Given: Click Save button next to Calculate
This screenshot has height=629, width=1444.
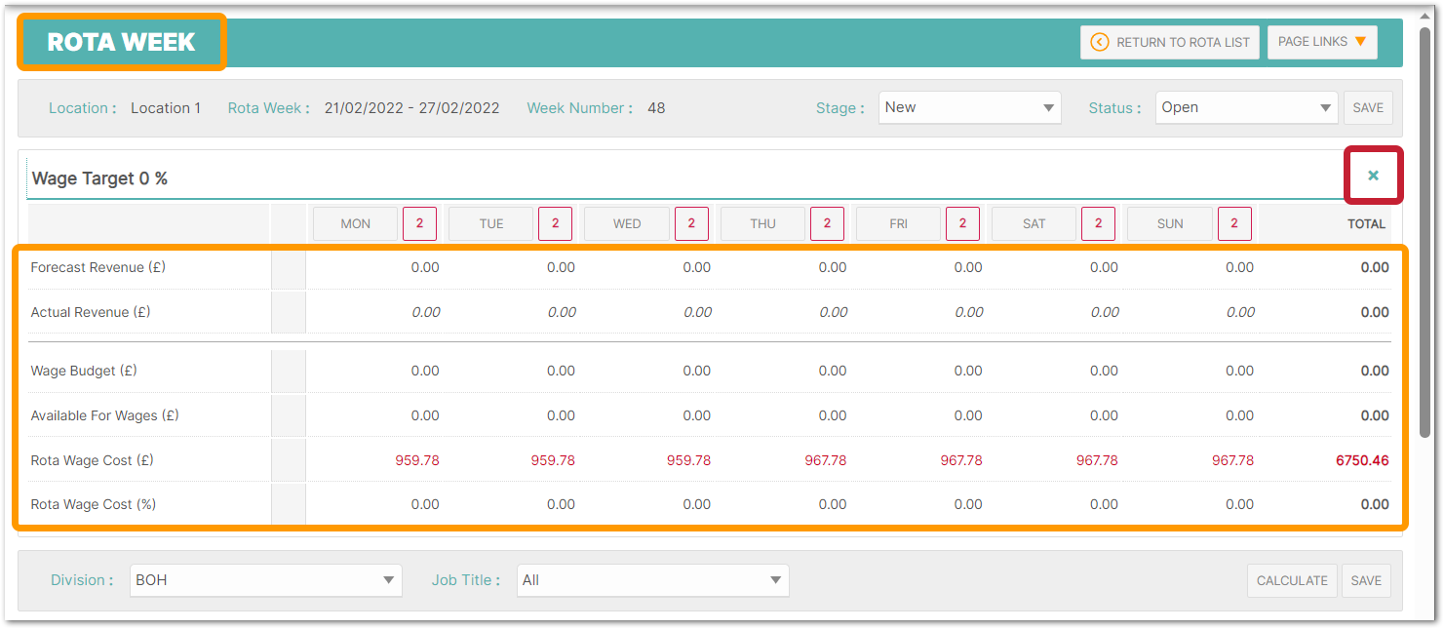Looking at the screenshot, I should click(1366, 580).
